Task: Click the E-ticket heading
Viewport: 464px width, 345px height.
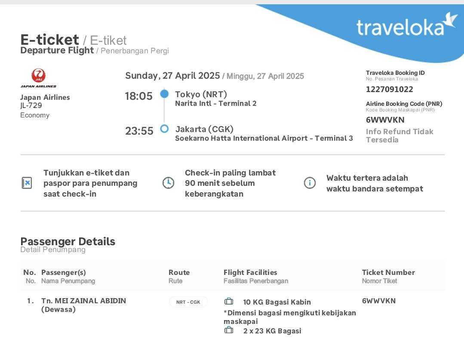Action: tap(49, 40)
